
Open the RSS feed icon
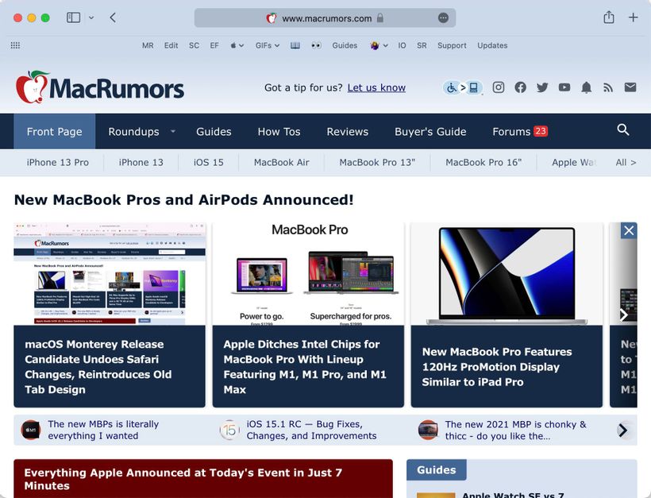pos(608,87)
